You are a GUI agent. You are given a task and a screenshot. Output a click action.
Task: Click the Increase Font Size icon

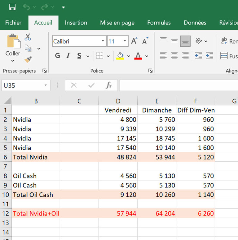click(x=134, y=41)
